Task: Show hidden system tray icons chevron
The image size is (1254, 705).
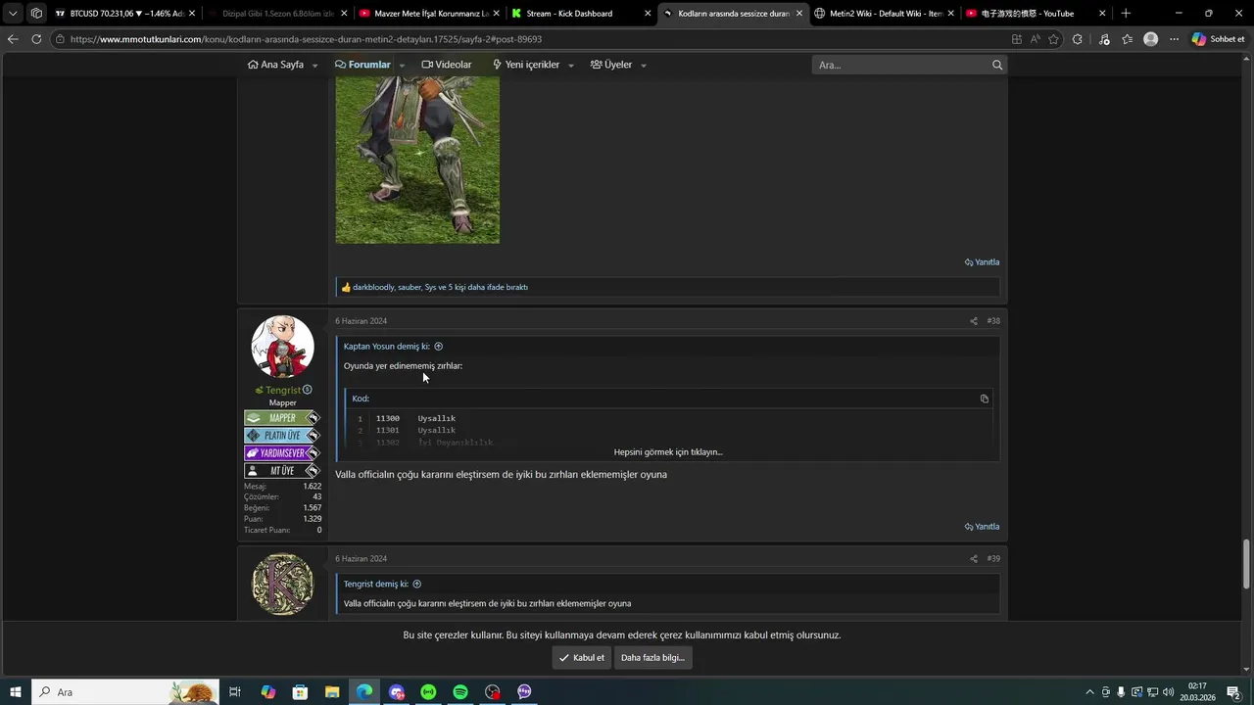Action: point(1090,692)
